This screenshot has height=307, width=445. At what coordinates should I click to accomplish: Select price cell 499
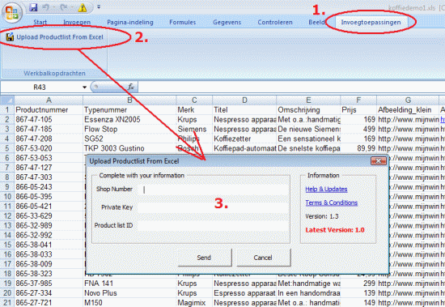click(358, 129)
